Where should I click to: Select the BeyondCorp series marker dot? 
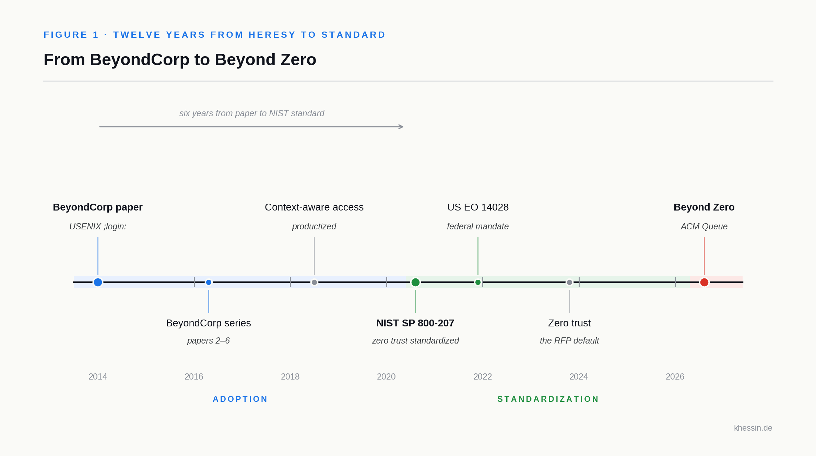coord(209,282)
